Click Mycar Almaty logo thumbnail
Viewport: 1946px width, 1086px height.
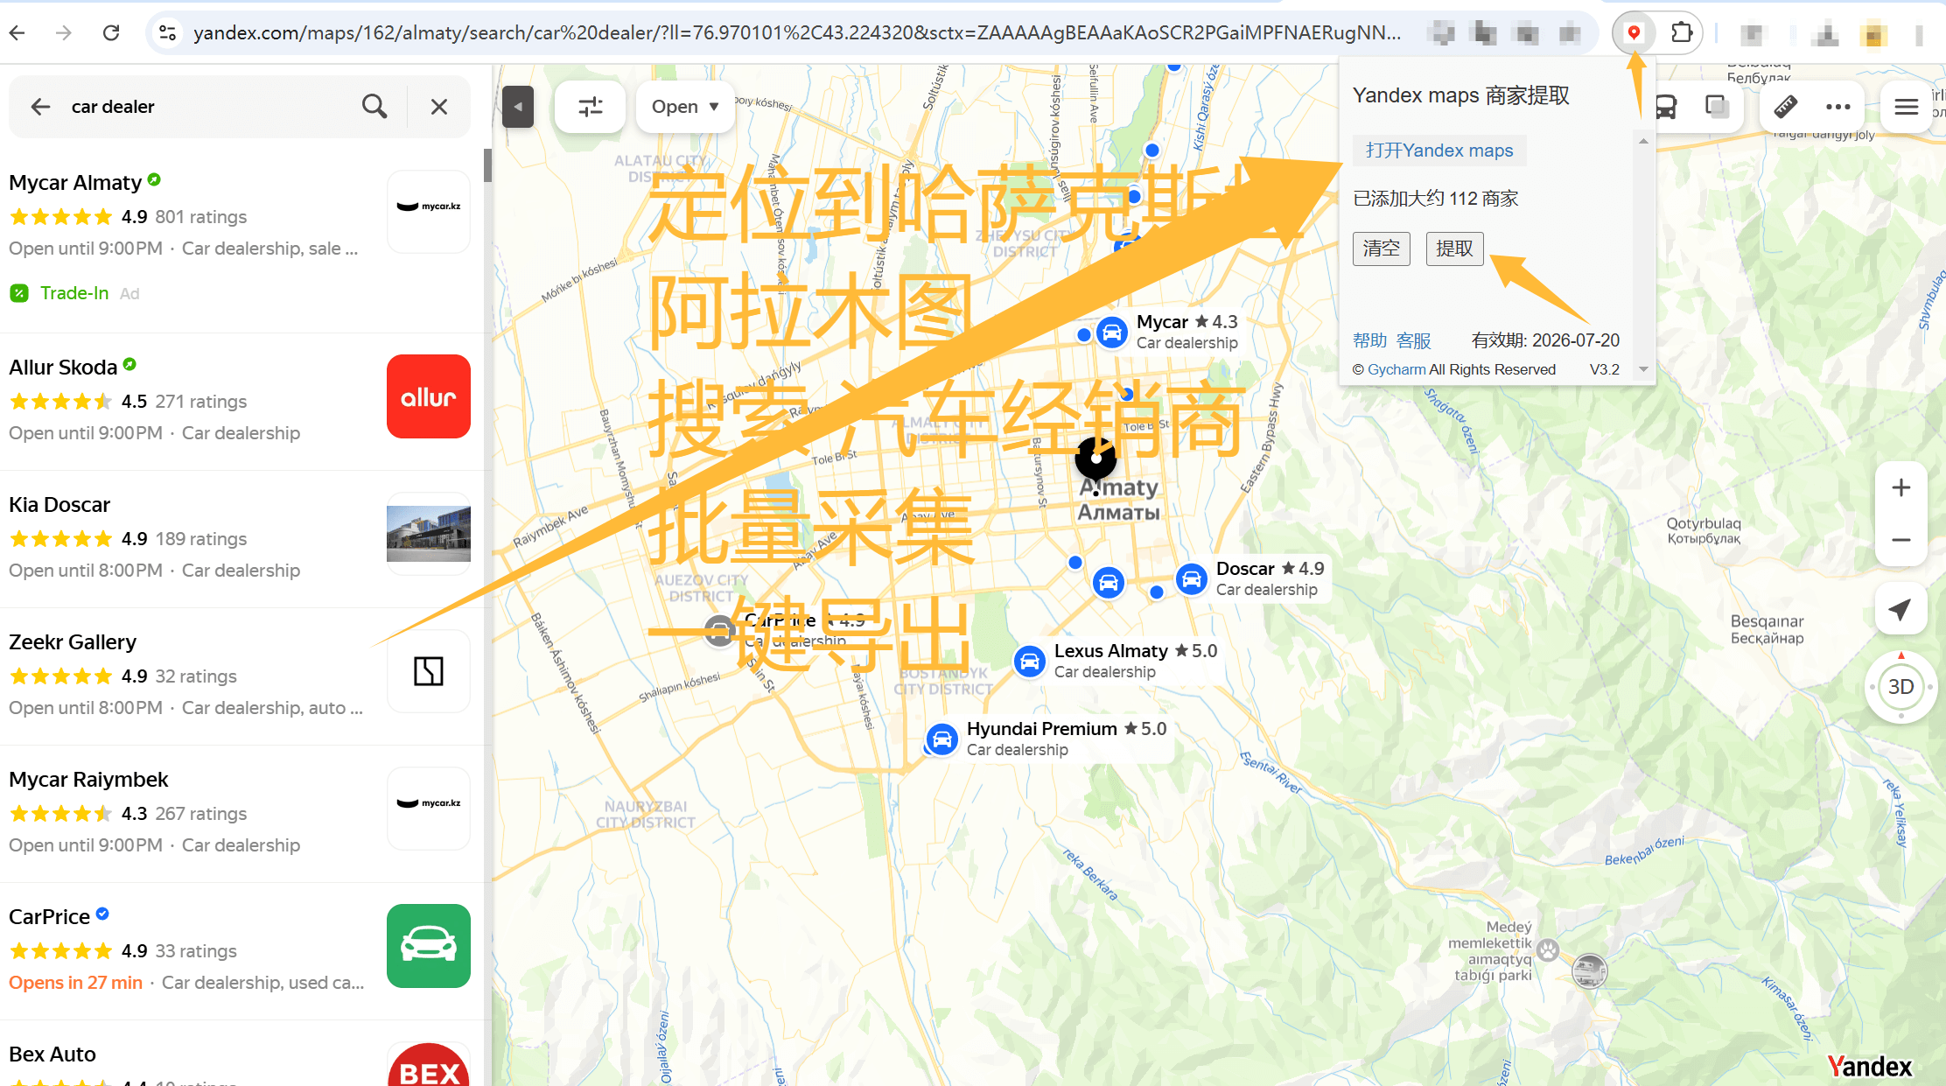[x=429, y=212]
